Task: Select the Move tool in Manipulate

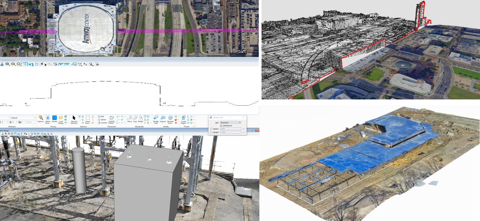Action: (x=130, y=119)
